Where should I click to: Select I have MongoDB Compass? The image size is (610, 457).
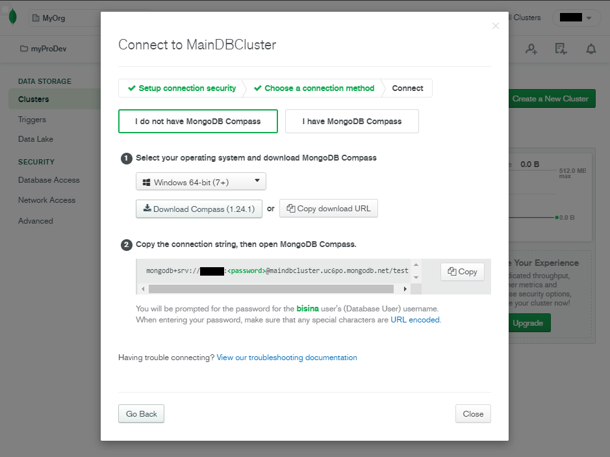coord(351,122)
